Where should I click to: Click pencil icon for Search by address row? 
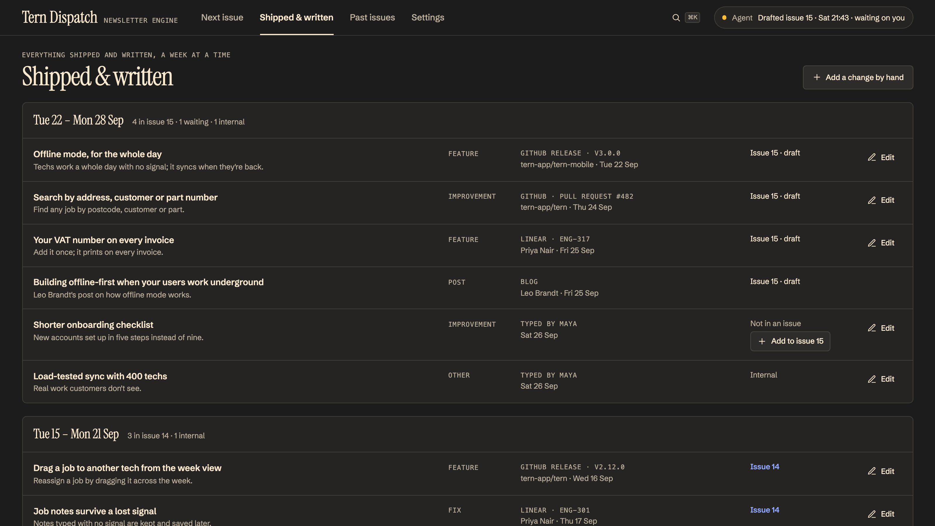(872, 200)
